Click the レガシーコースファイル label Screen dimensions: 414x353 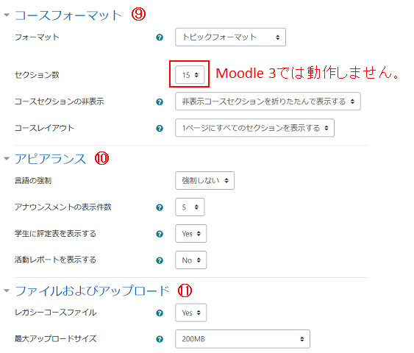click(x=55, y=313)
